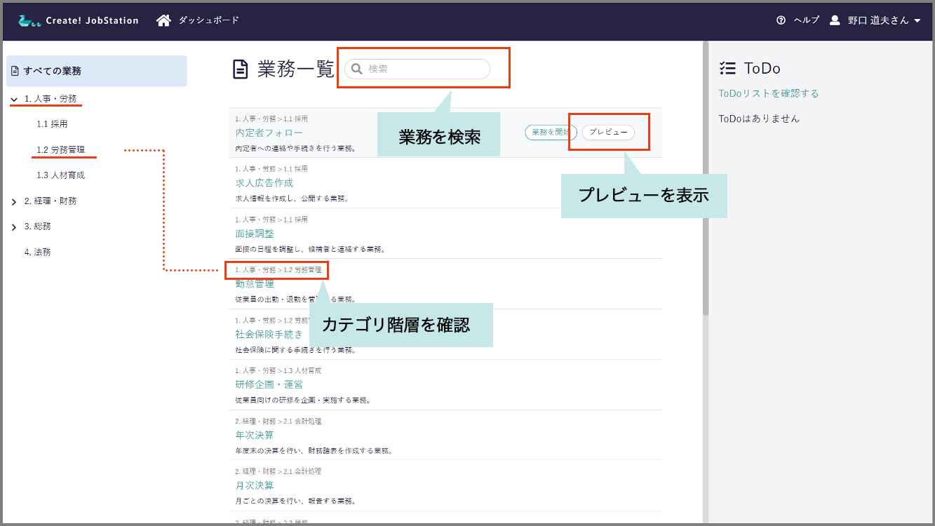Screen dimensions: 935x526
Task: Click the 業務一覧 document icon
Action: point(241,69)
